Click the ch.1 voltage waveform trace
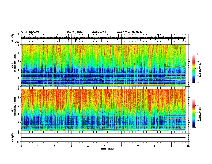The height and width of the screenshot is (164, 212). tap(103, 38)
